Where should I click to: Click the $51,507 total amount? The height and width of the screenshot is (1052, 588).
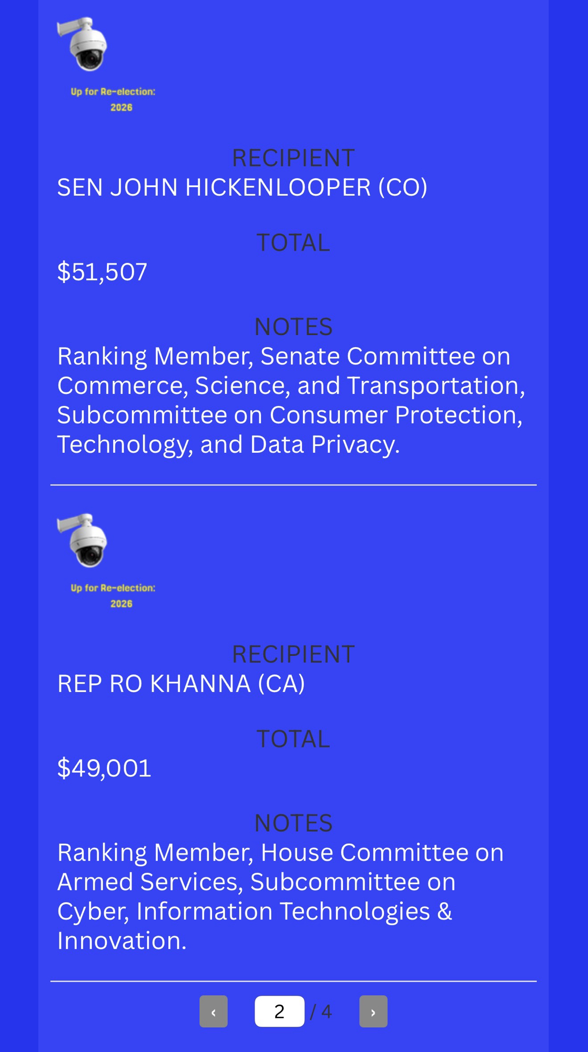click(102, 272)
